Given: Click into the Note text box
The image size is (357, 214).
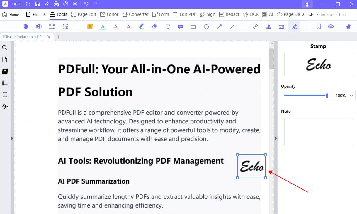Looking at the screenshot, I should (318, 132).
